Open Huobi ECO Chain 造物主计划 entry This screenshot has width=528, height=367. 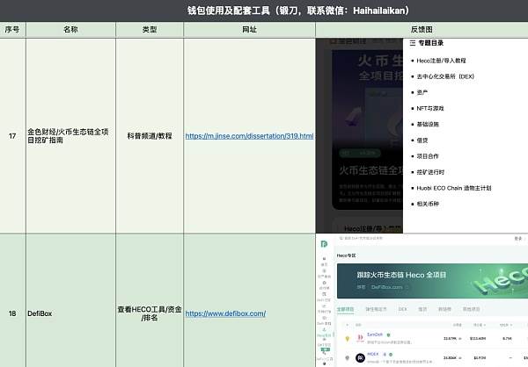point(453,188)
